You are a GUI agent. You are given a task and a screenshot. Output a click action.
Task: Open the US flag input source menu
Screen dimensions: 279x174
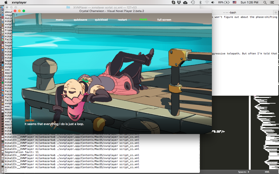tap(235, 2)
